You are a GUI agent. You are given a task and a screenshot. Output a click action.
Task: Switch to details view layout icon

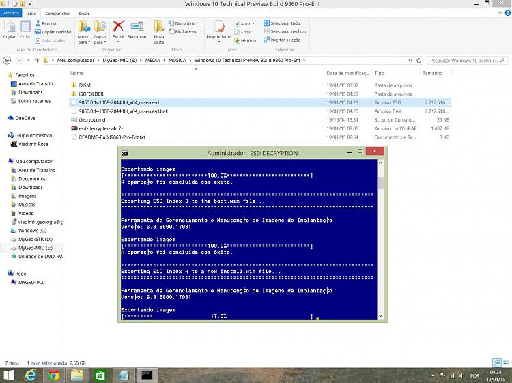pos(497,363)
